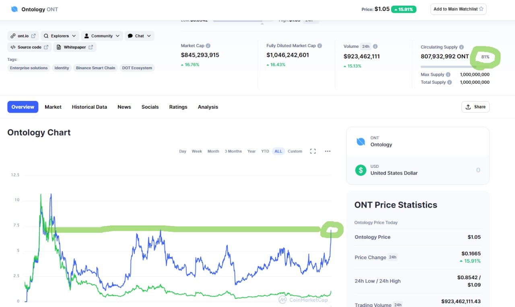
Task: Click the person icon in Community
Action: pyautogui.click(x=87, y=36)
